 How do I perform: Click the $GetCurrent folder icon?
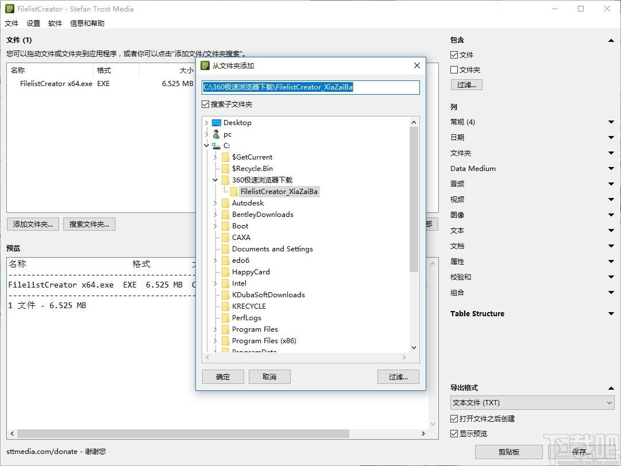225,157
